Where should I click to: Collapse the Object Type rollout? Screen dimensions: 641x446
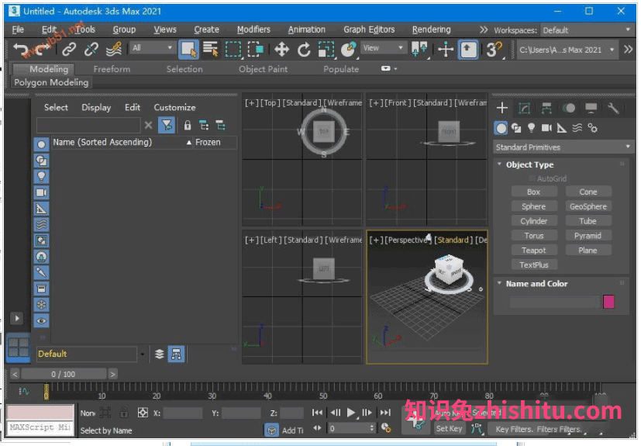499,164
